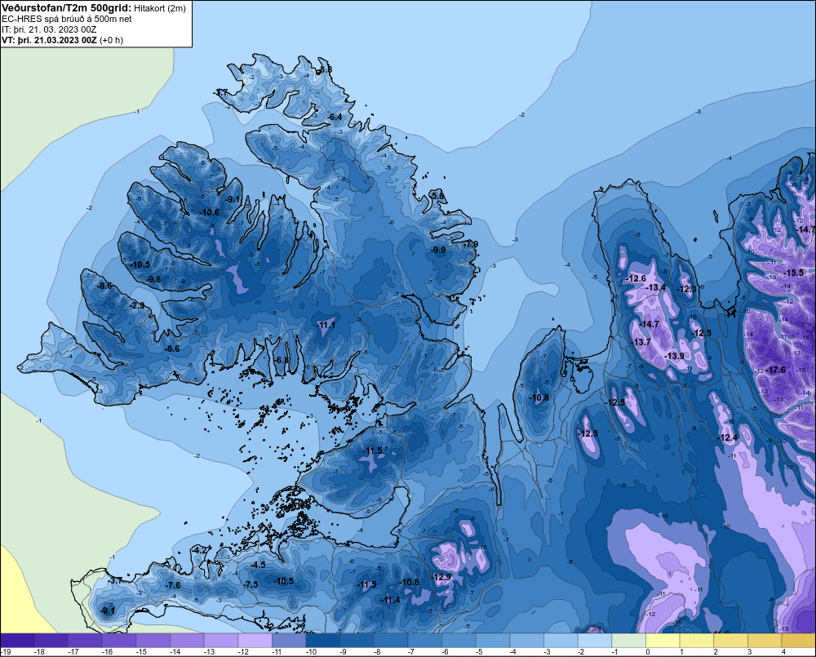Click the title 'Veðurstofan/T2m 500grid: Hitakort (2m)'

click(x=94, y=8)
